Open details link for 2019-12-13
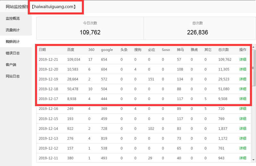Screen dimensions: 256x166 point(243,138)
